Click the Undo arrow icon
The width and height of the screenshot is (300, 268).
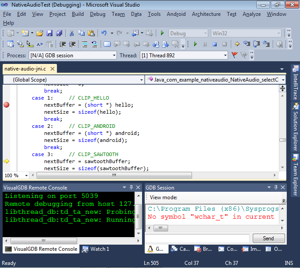(x=104, y=33)
